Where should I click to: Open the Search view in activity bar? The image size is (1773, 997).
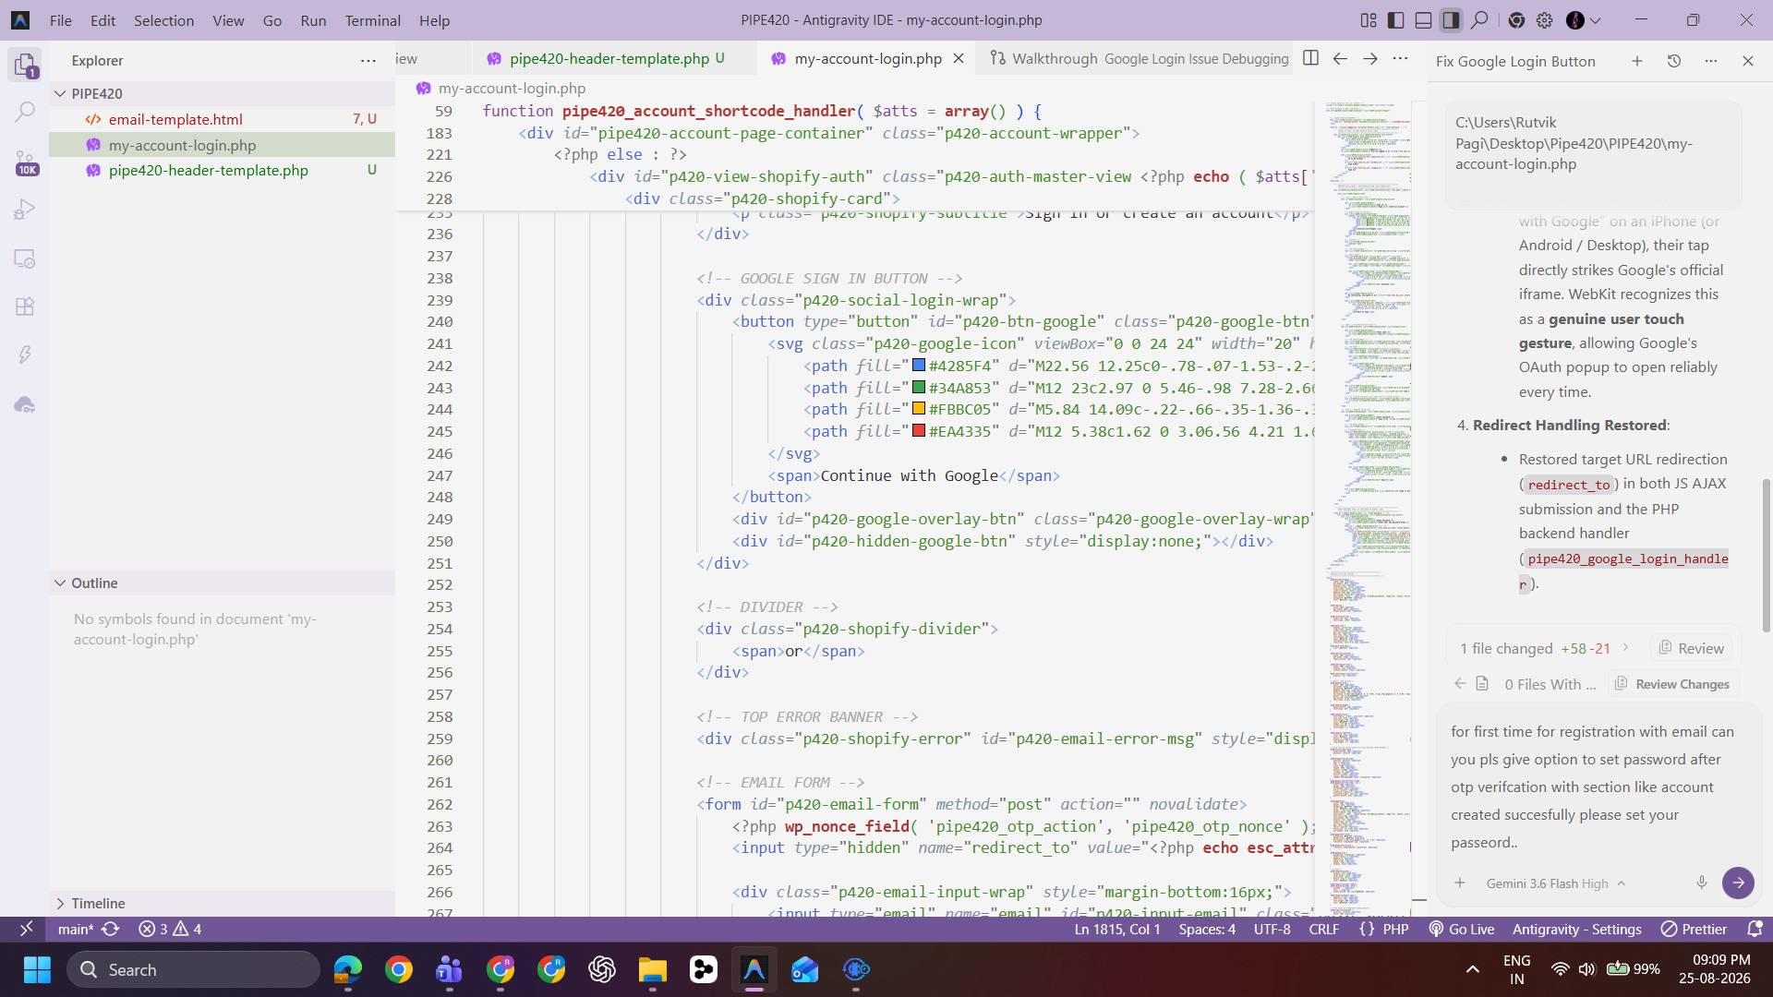(x=25, y=113)
